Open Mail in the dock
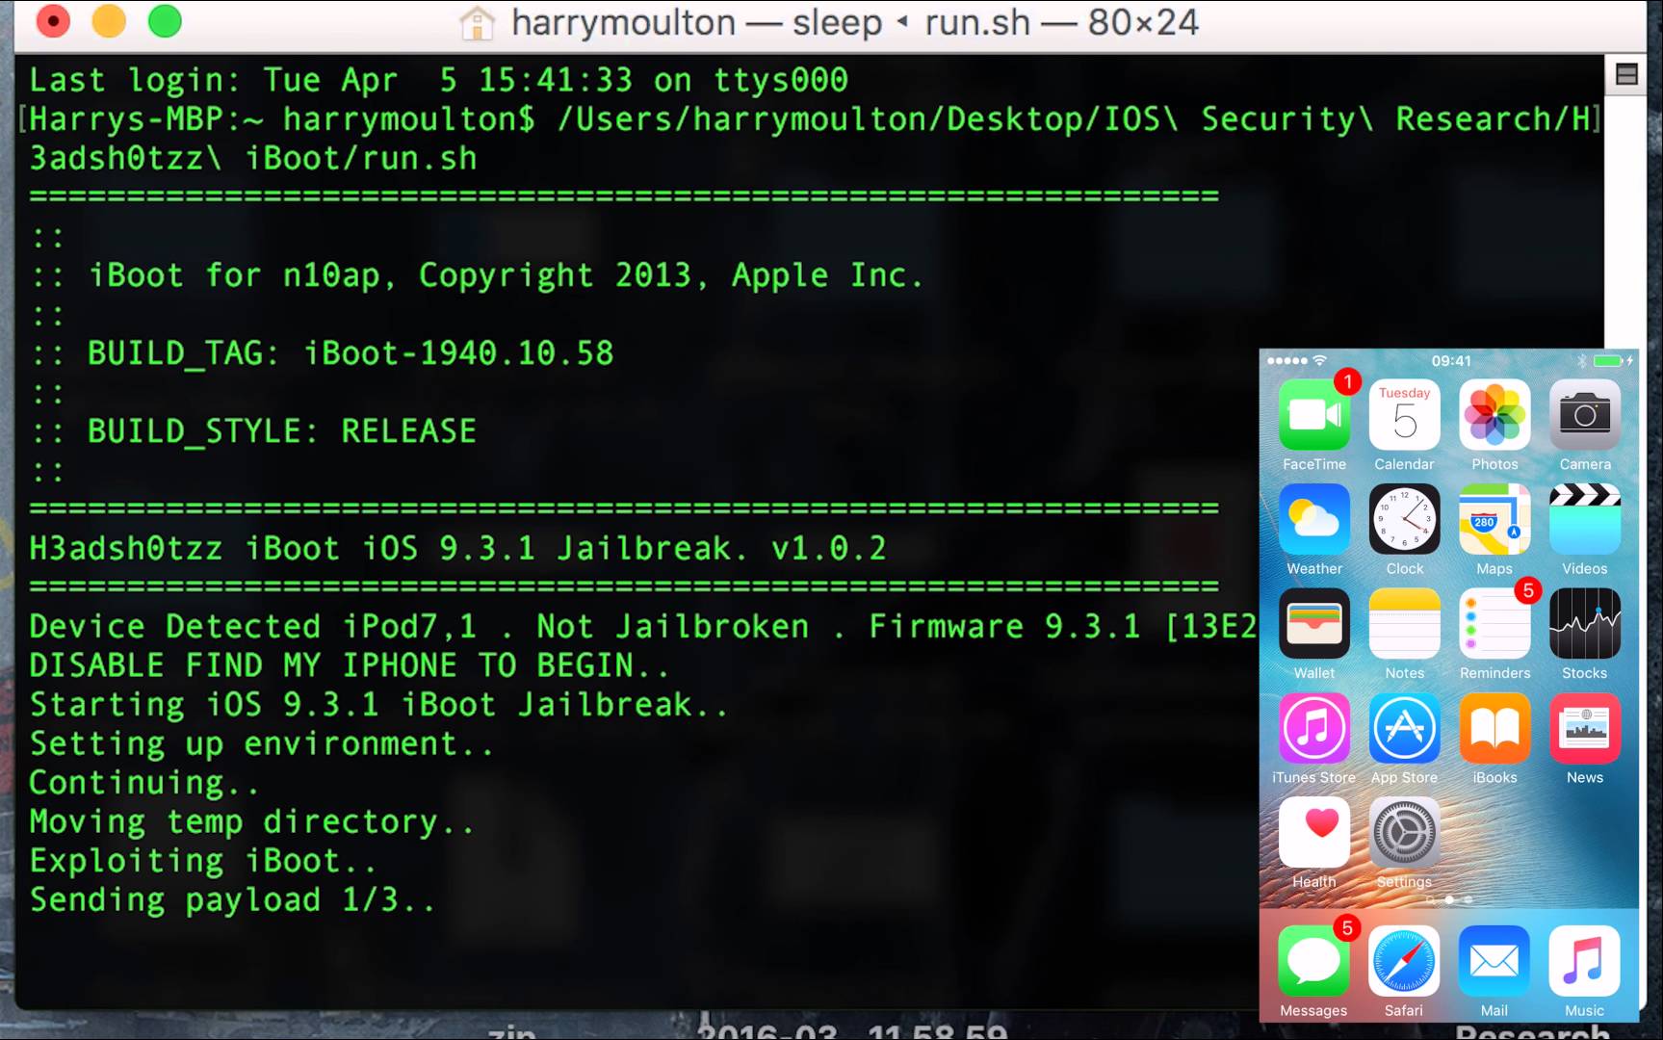This screenshot has width=1663, height=1040. pyautogui.click(x=1494, y=961)
